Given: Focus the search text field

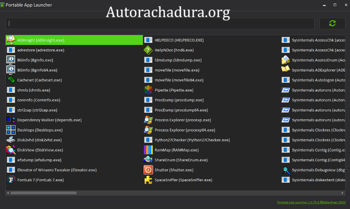Looking at the screenshot, I should pyautogui.click(x=160, y=24).
